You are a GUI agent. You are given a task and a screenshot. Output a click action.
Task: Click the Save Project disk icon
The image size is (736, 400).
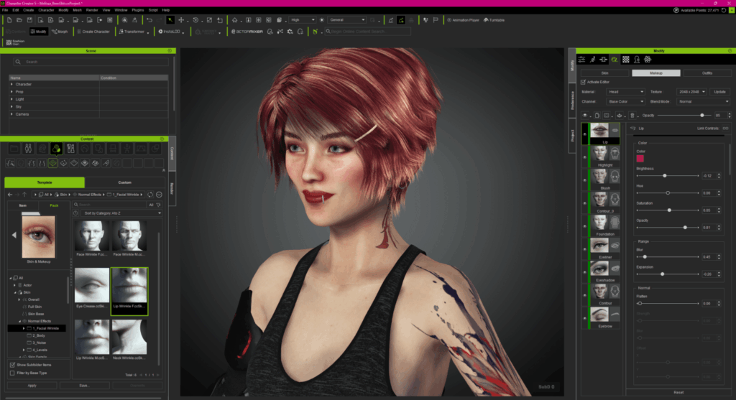tap(29, 20)
